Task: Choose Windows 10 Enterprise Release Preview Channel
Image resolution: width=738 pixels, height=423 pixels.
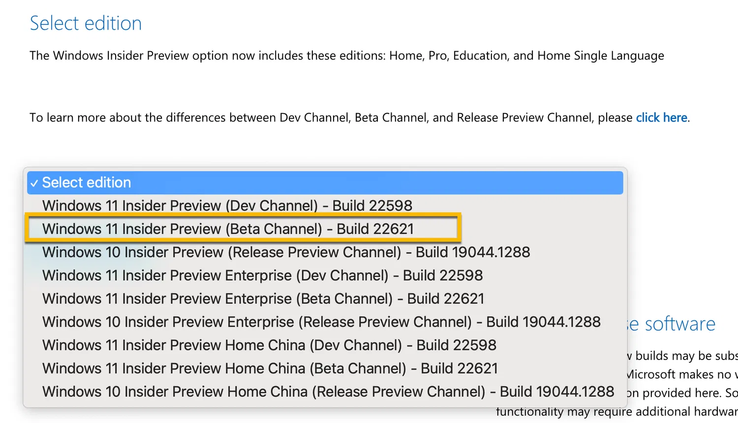Action: tap(321, 322)
